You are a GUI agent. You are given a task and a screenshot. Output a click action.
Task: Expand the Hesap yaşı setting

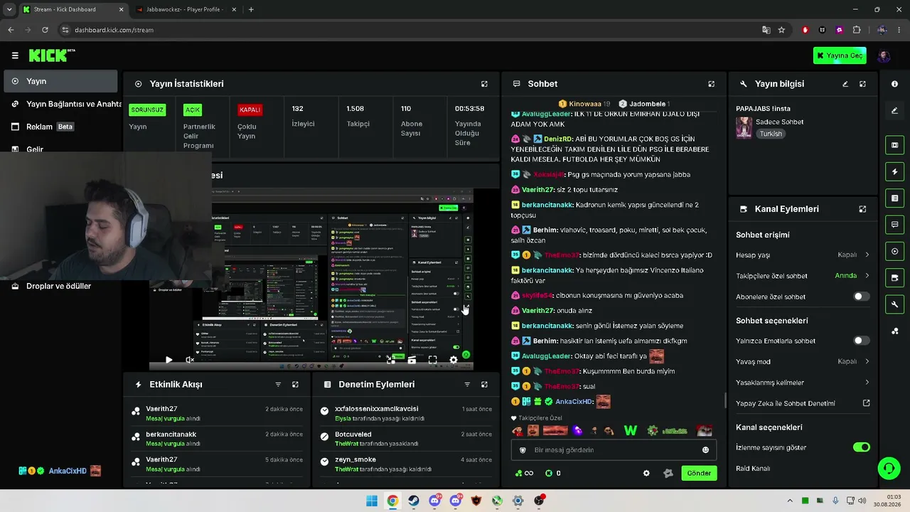point(803,255)
